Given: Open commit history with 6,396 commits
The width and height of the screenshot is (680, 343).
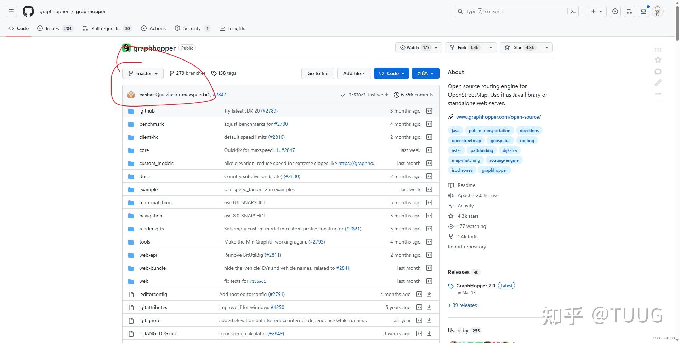Looking at the screenshot, I should coord(413,95).
